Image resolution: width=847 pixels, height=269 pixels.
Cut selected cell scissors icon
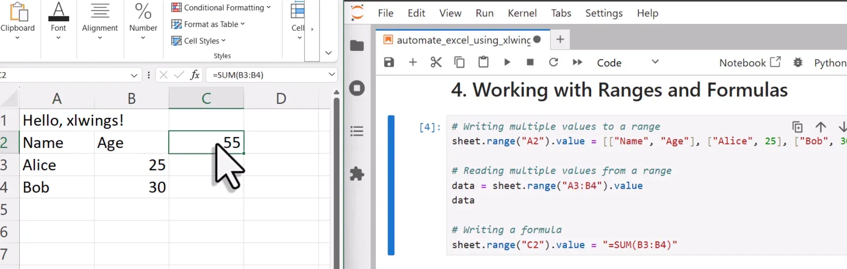[436, 62]
